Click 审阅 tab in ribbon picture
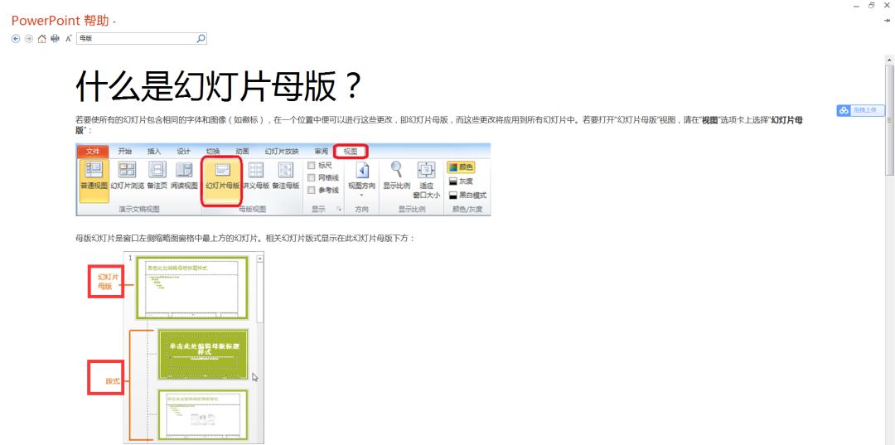Image resolution: width=895 pixels, height=445 pixels. tap(322, 151)
